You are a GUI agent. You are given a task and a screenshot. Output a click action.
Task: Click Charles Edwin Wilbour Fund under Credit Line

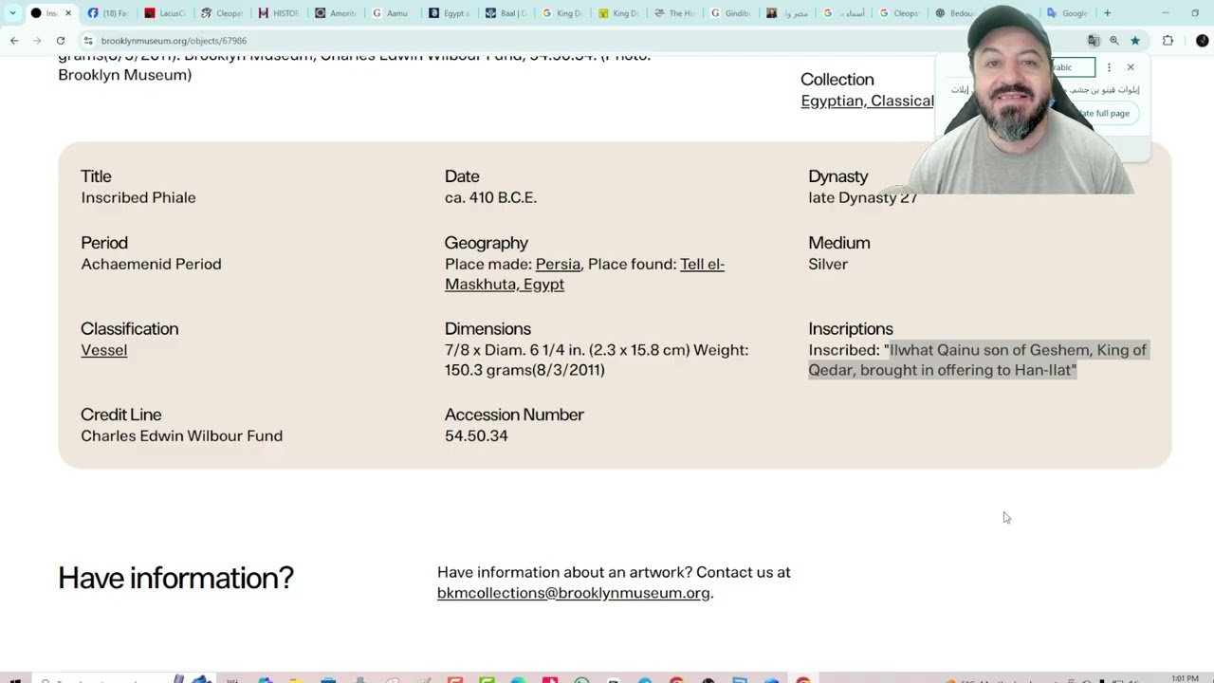tap(181, 435)
